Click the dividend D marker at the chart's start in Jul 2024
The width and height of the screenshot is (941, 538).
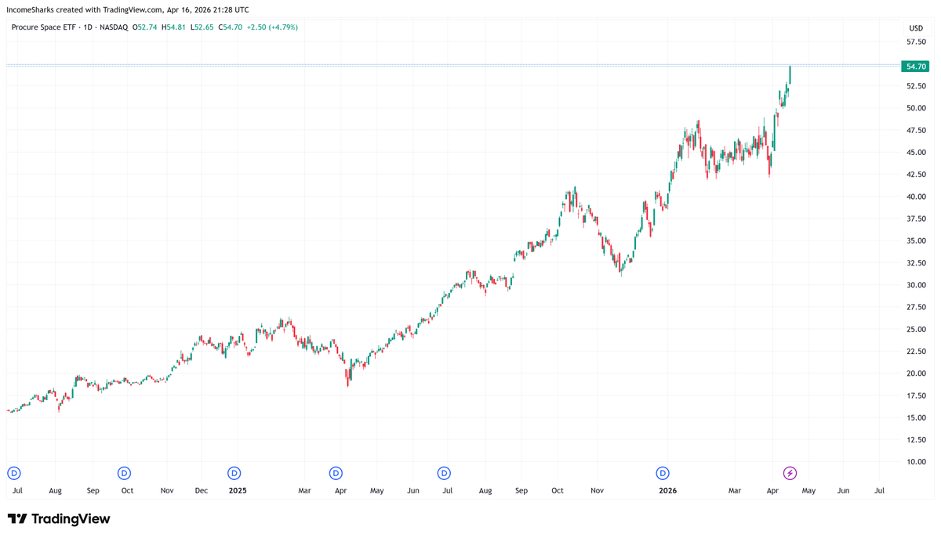pyautogui.click(x=13, y=473)
